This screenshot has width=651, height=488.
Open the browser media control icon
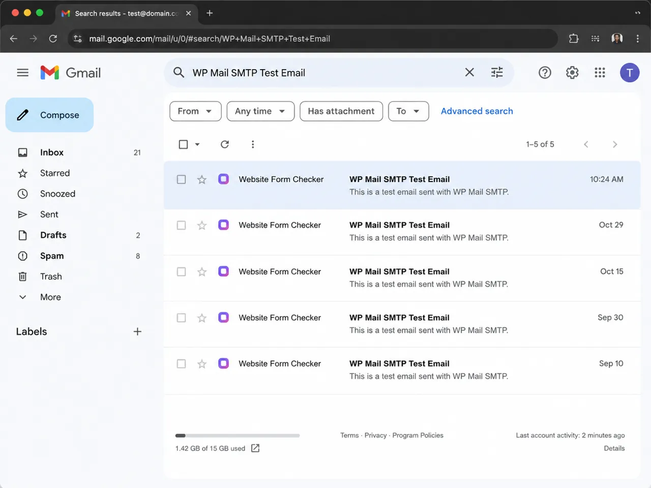point(596,39)
